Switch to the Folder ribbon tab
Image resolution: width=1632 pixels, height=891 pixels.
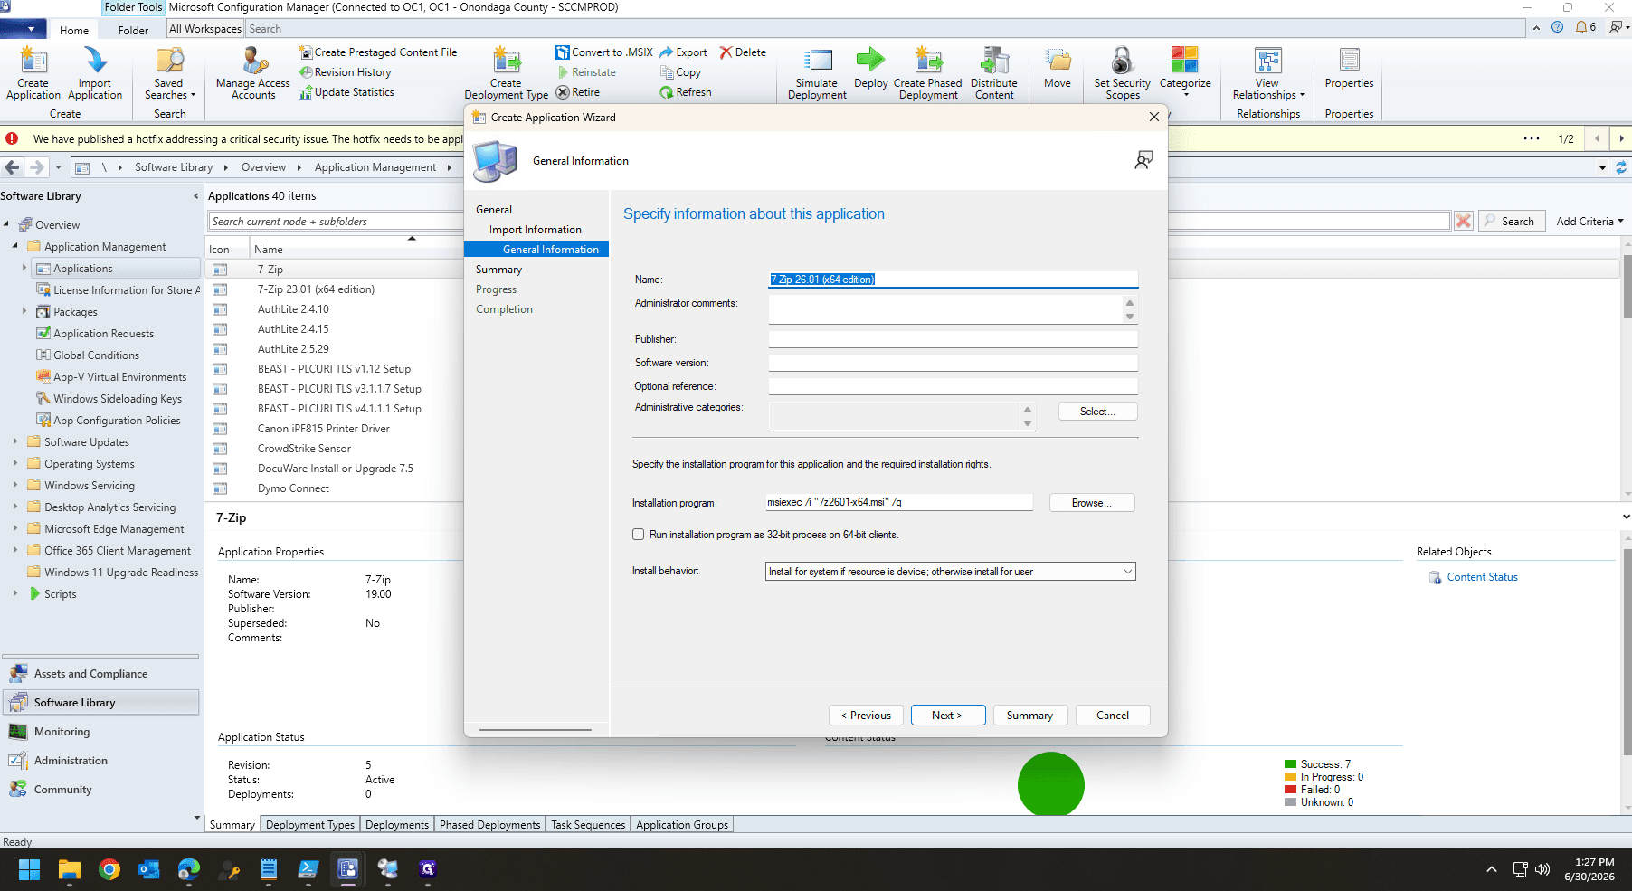(133, 30)
